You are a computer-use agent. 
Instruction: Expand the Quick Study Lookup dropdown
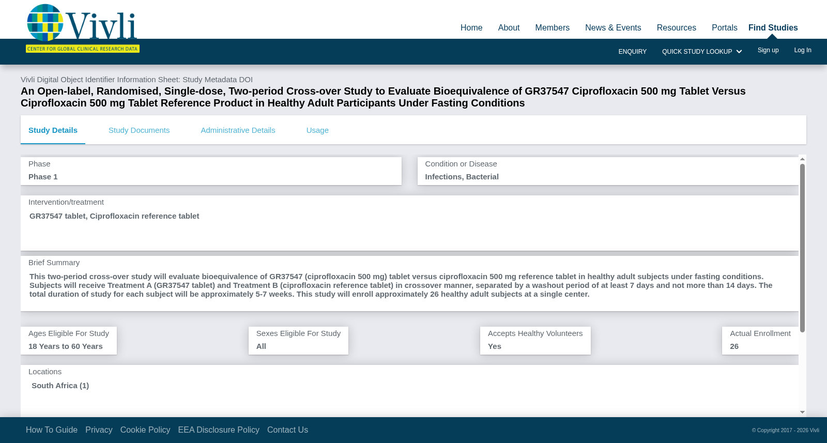coord(701,52)
